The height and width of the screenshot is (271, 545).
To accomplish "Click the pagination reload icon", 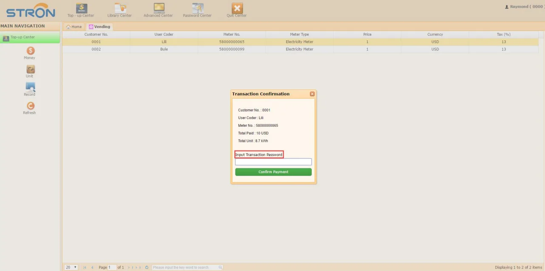I will point(147,267).
